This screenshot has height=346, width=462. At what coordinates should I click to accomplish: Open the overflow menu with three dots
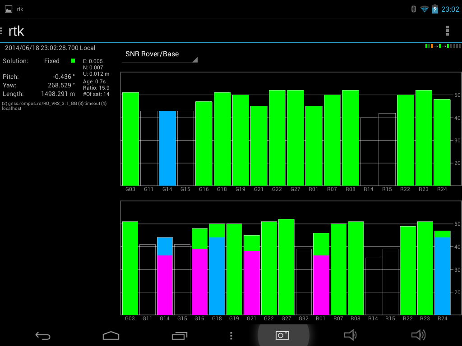(447, 31)
